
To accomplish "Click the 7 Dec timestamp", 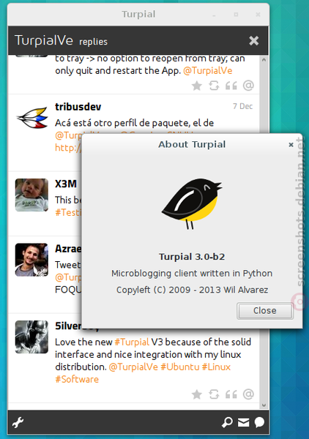I will pyautogui.click(x=242, y=106).
